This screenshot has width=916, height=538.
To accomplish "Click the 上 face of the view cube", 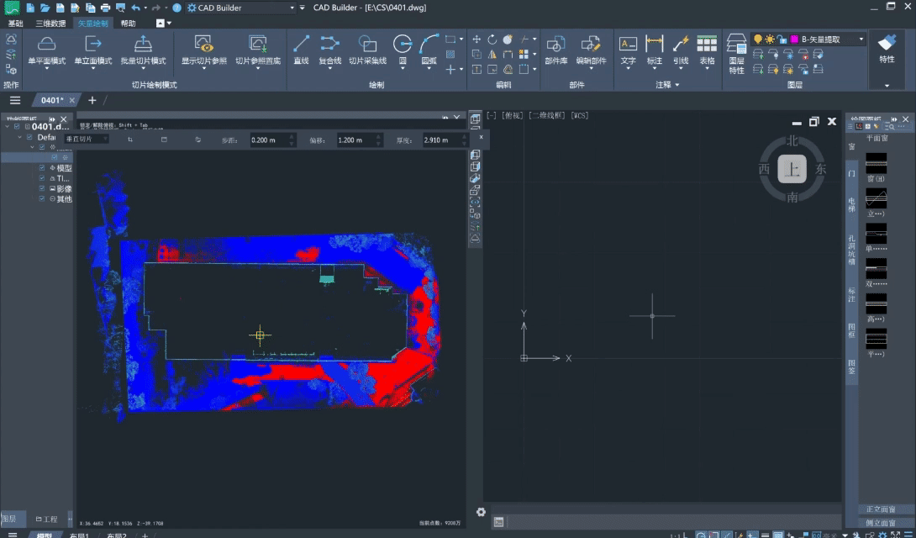I will coord(791,169).
